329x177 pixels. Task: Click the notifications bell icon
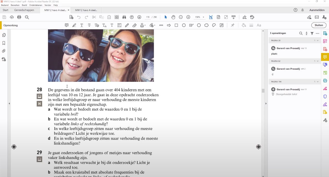[x=303, y=10]
